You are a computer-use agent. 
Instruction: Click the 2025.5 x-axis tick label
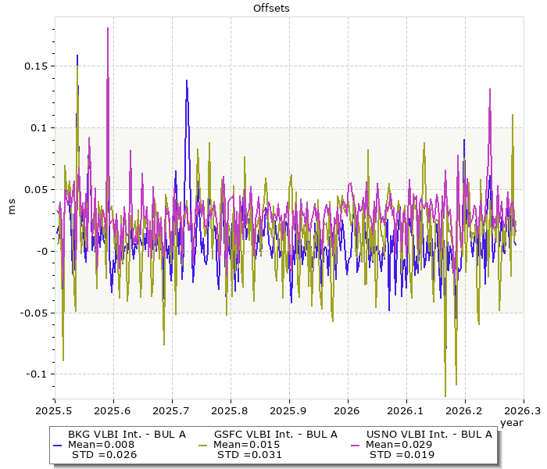tap(55, 410)
